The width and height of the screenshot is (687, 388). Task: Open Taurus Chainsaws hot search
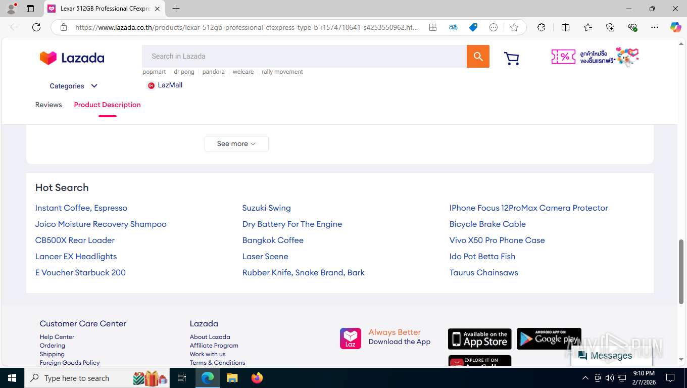[x=483, y=273]
